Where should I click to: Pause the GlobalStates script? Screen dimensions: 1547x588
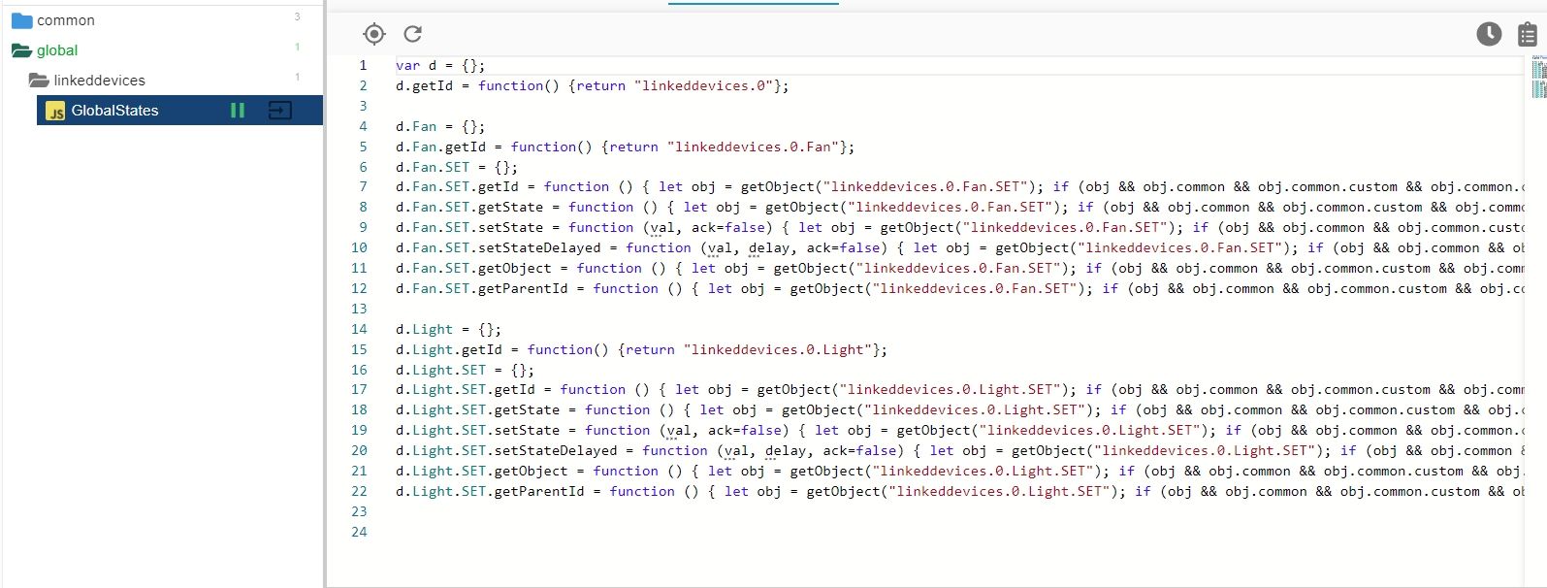pyautogui.click(x=238, y=111)
